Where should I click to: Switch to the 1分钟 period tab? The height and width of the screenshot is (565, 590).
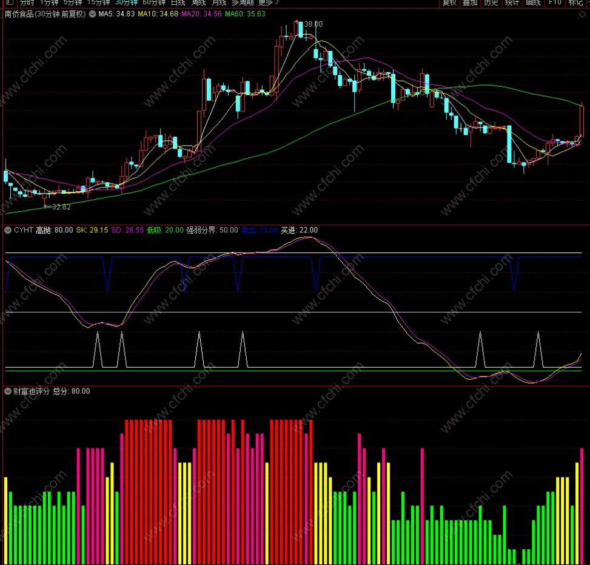point(49,2)
